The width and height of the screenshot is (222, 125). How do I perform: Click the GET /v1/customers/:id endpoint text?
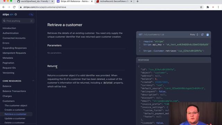(151, 35)
